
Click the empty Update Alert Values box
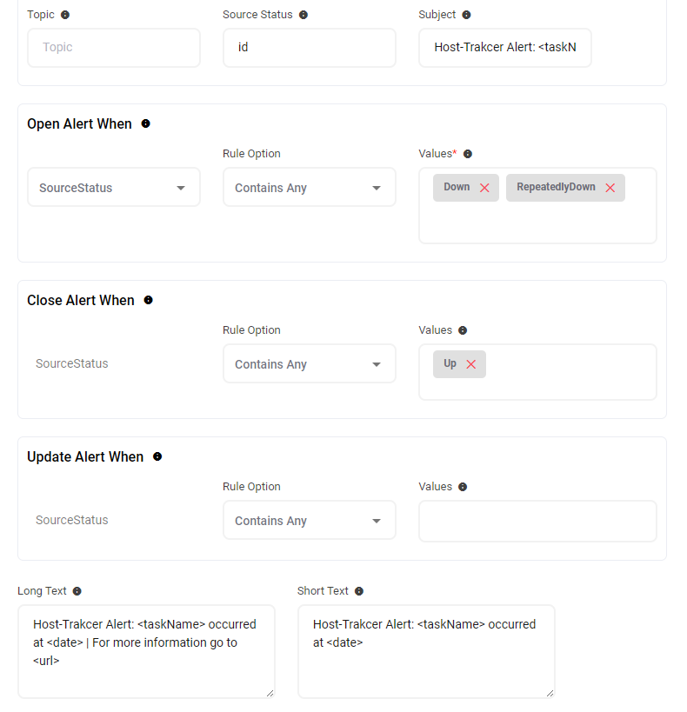coord(537,521)
